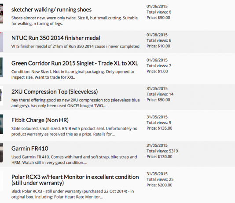Open the Fitbit Charge (Non HR) listing
Image resolution: width=235 pixels, height=203 pixels.
[40, 120]
